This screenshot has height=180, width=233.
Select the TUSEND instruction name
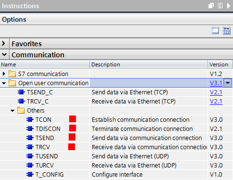[x=47, y=156]
